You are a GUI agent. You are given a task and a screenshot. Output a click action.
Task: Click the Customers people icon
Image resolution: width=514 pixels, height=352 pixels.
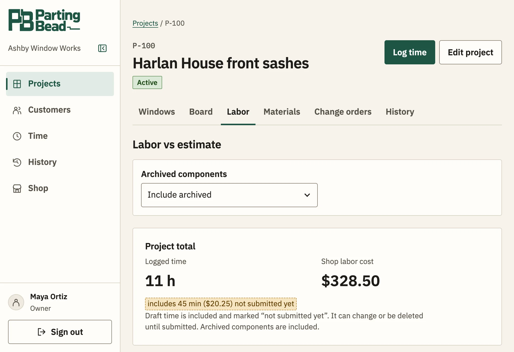[17, 110]
